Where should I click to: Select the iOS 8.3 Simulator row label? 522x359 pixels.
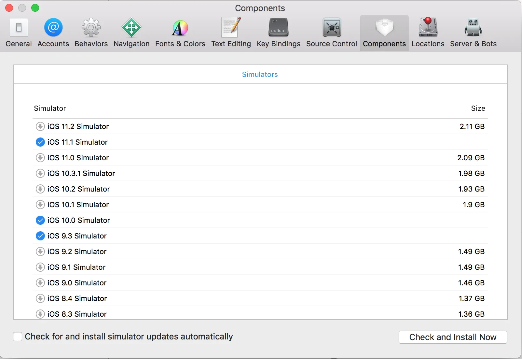tap(77, 314)
